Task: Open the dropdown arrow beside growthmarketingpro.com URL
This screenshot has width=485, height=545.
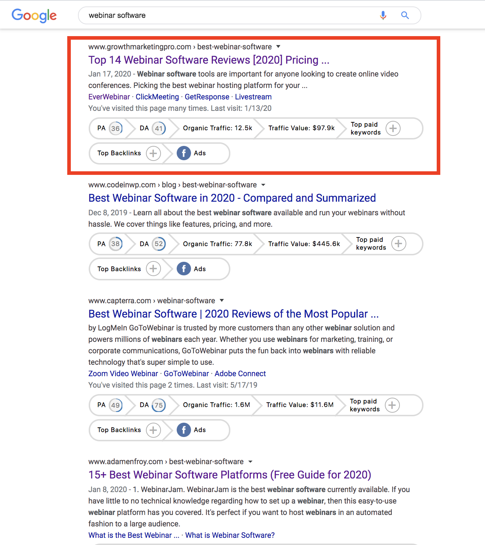Action: [278, 46]
